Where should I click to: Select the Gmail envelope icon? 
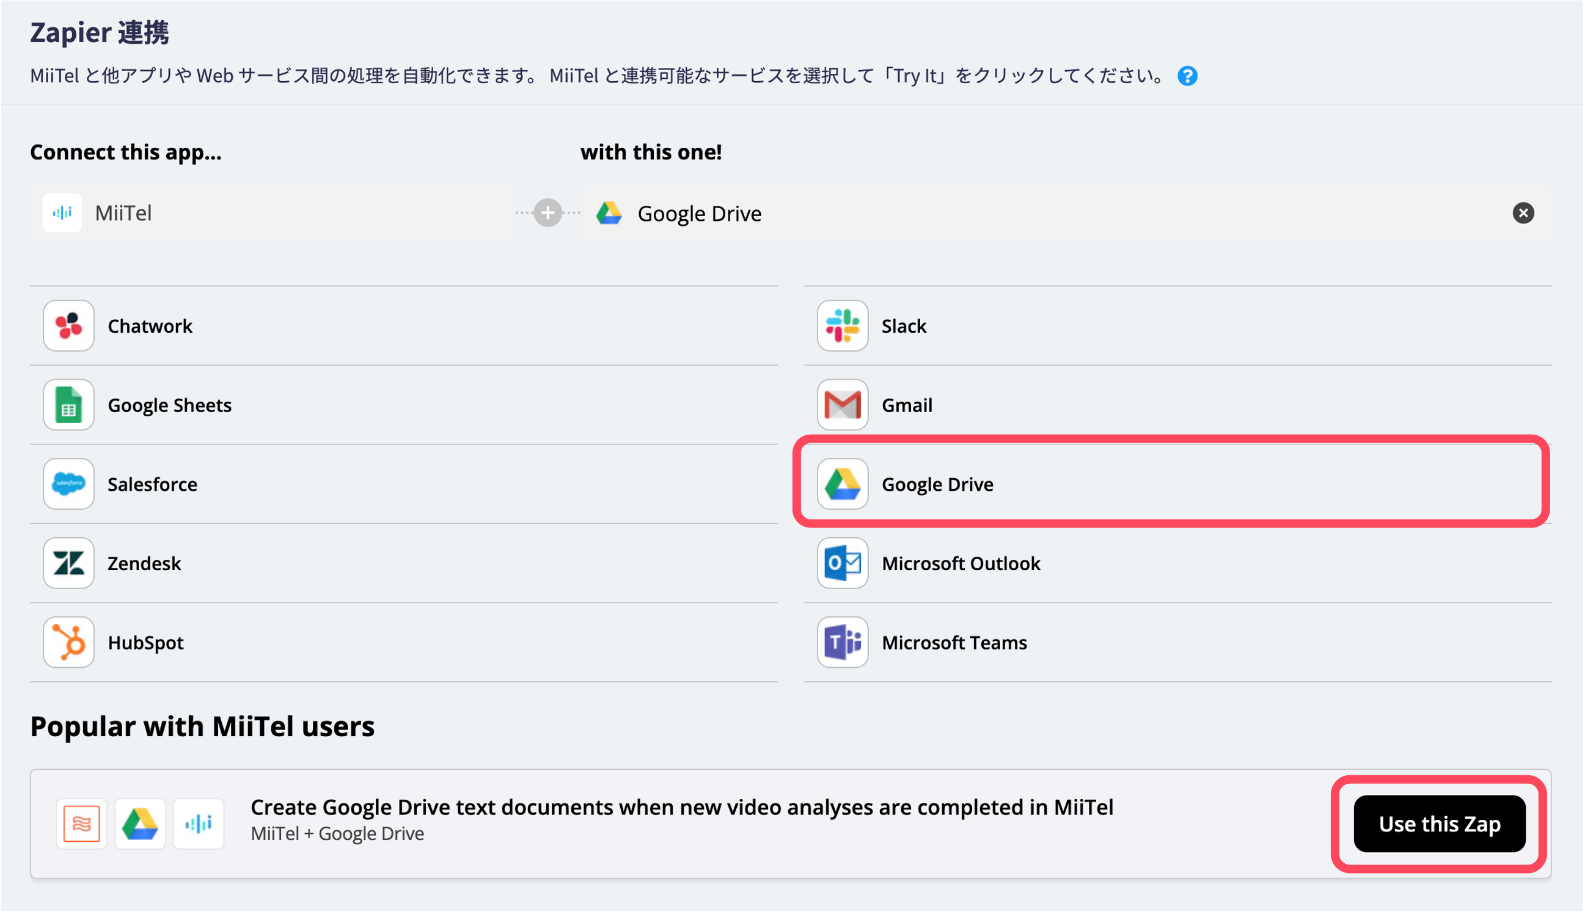(x=843, y=405)
